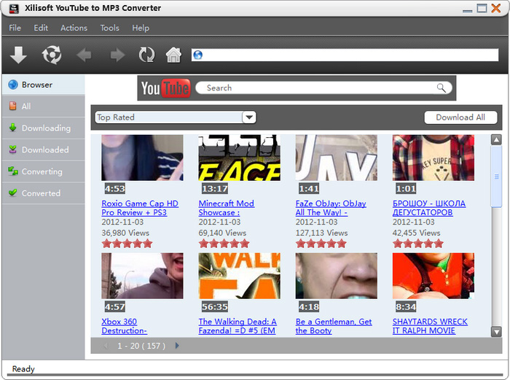Click the 127,113 Views text
Screen dimensions: 510x380
(x=321, y=233)
